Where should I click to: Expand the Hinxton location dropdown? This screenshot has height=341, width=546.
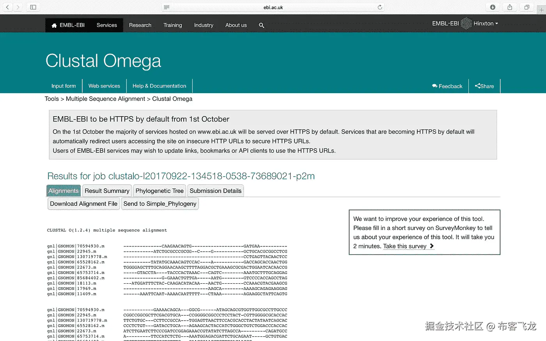[486, 23]
